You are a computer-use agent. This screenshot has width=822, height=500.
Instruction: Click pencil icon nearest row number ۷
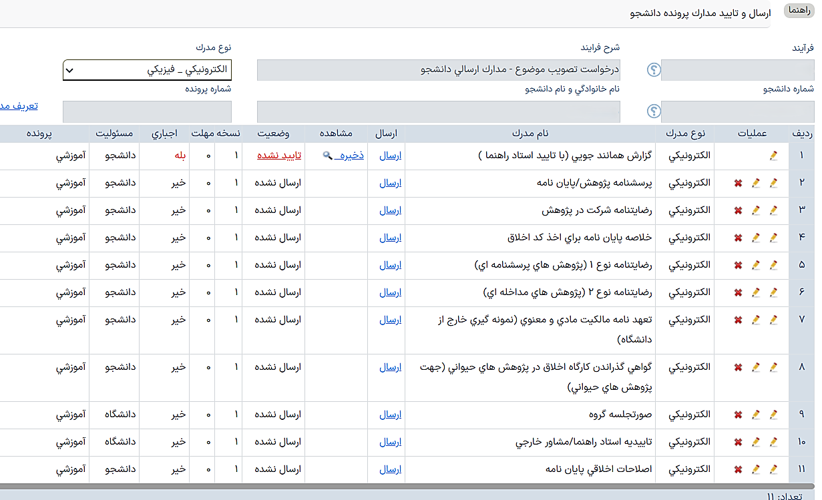pos(774,320)
